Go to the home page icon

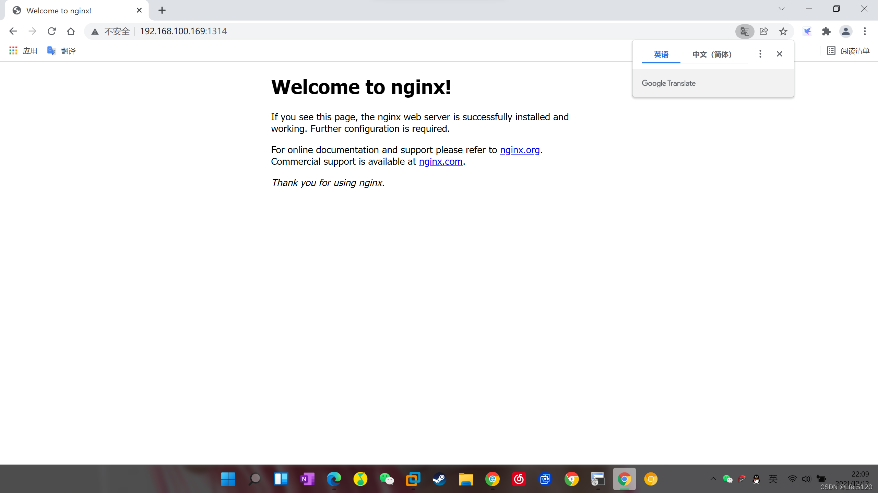(71, 31)
